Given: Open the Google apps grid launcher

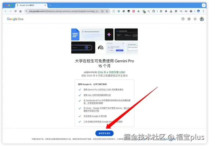Looking at the screenshot, I should coord(195,19).
